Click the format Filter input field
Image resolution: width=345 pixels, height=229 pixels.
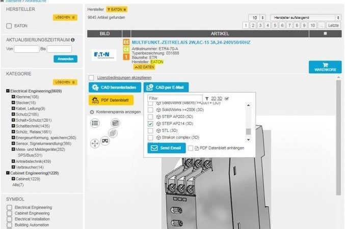tap(175, 98)
